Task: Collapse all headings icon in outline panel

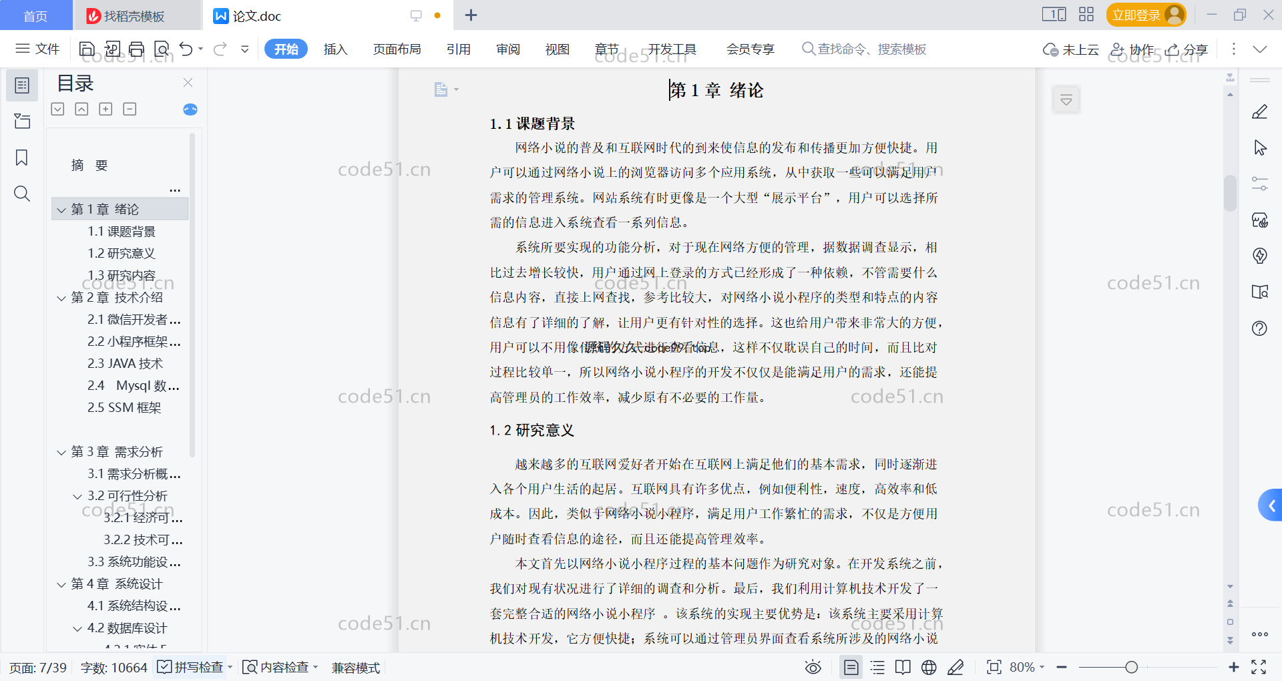Action: tap(81, 109)
